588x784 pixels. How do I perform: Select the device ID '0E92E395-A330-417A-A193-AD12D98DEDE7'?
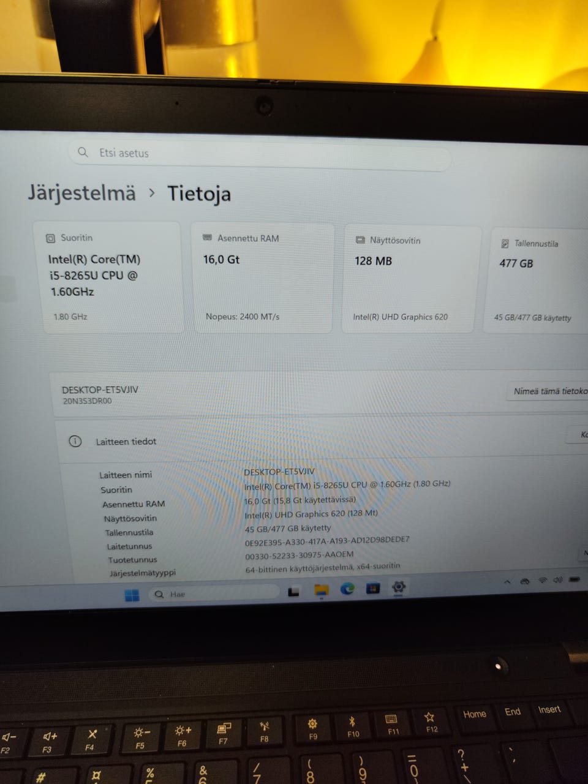327,541
